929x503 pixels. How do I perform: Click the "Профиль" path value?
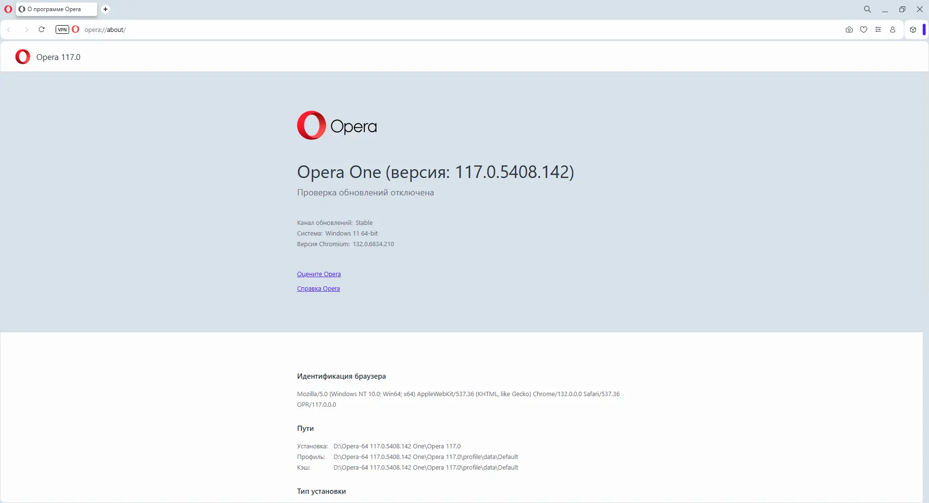426,457
